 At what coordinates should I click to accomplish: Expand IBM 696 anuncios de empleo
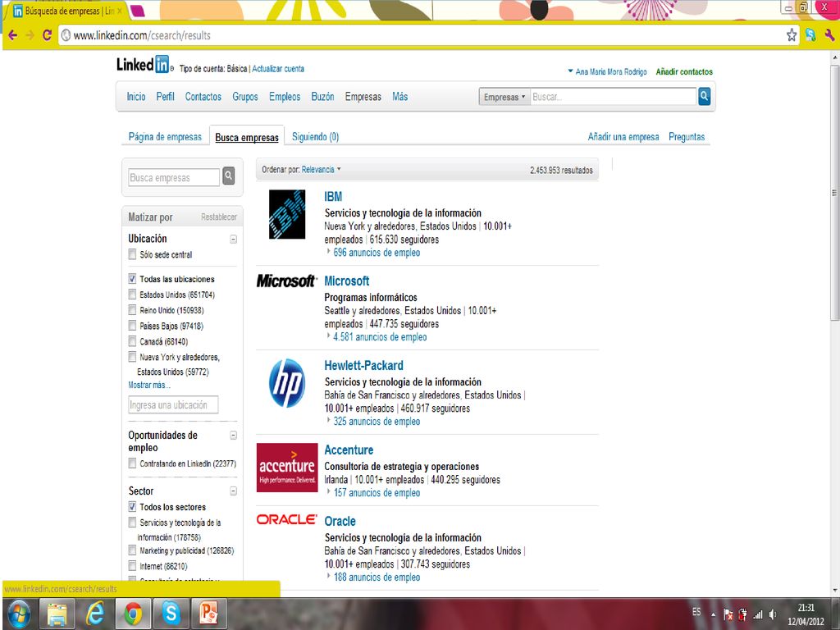[376, 253]
